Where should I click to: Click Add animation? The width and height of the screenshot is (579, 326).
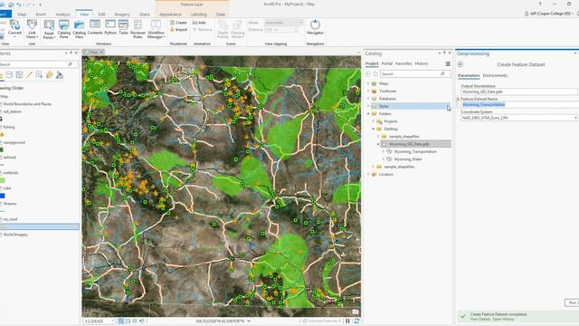[199, 23]
